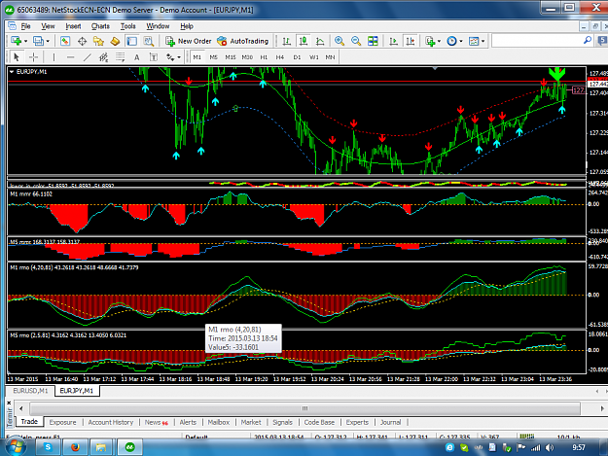Open the Code Base terminal tab
This screenshot has width=608, height=456.
click(319, 422)
